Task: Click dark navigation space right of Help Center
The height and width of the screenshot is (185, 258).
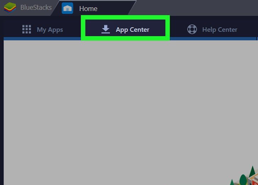Action: (248, 27)
